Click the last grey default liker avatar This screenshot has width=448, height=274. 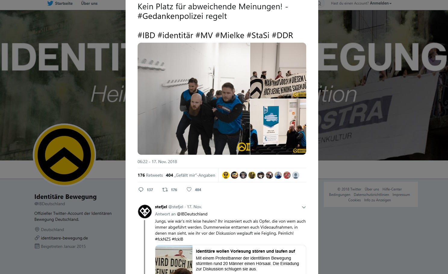(296, 175)
